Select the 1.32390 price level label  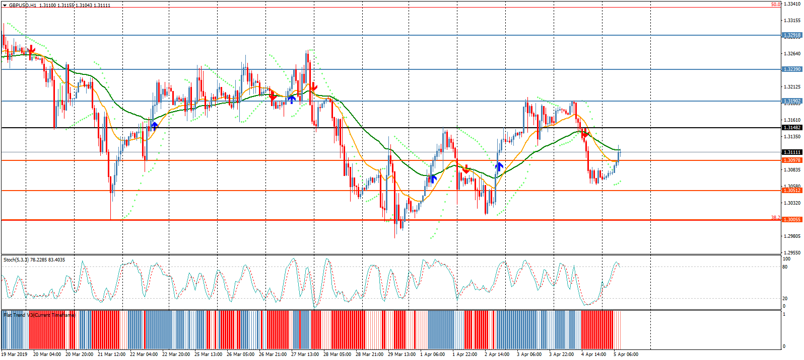pos(791,69)
